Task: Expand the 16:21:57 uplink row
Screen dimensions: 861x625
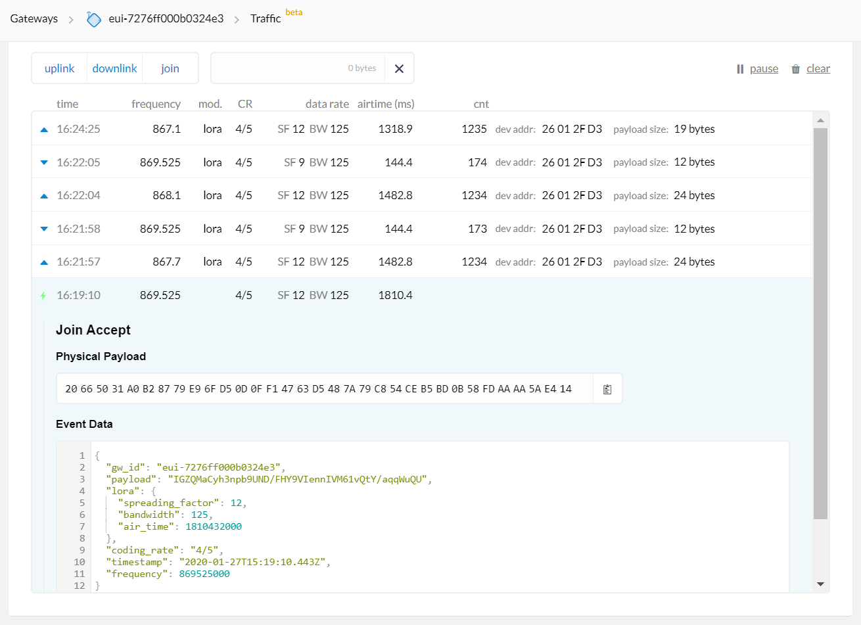Action: click(422, 262)
